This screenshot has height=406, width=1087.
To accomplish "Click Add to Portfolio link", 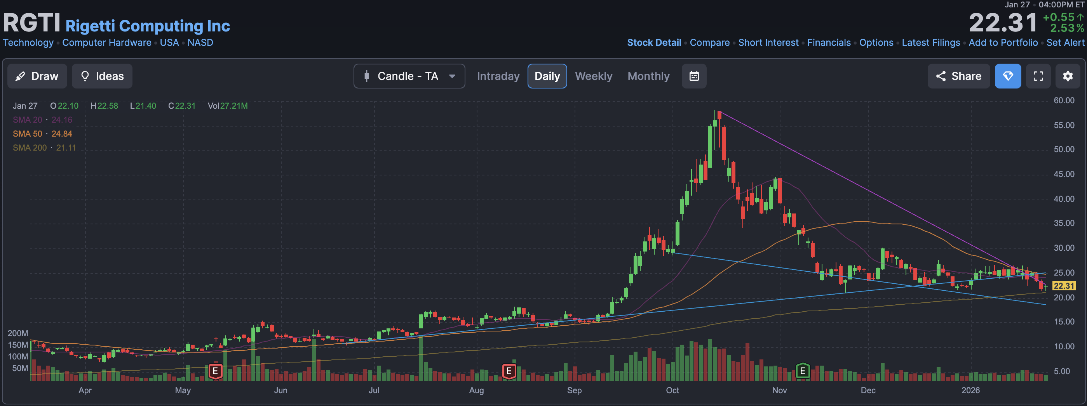I will pos(1003,43).
